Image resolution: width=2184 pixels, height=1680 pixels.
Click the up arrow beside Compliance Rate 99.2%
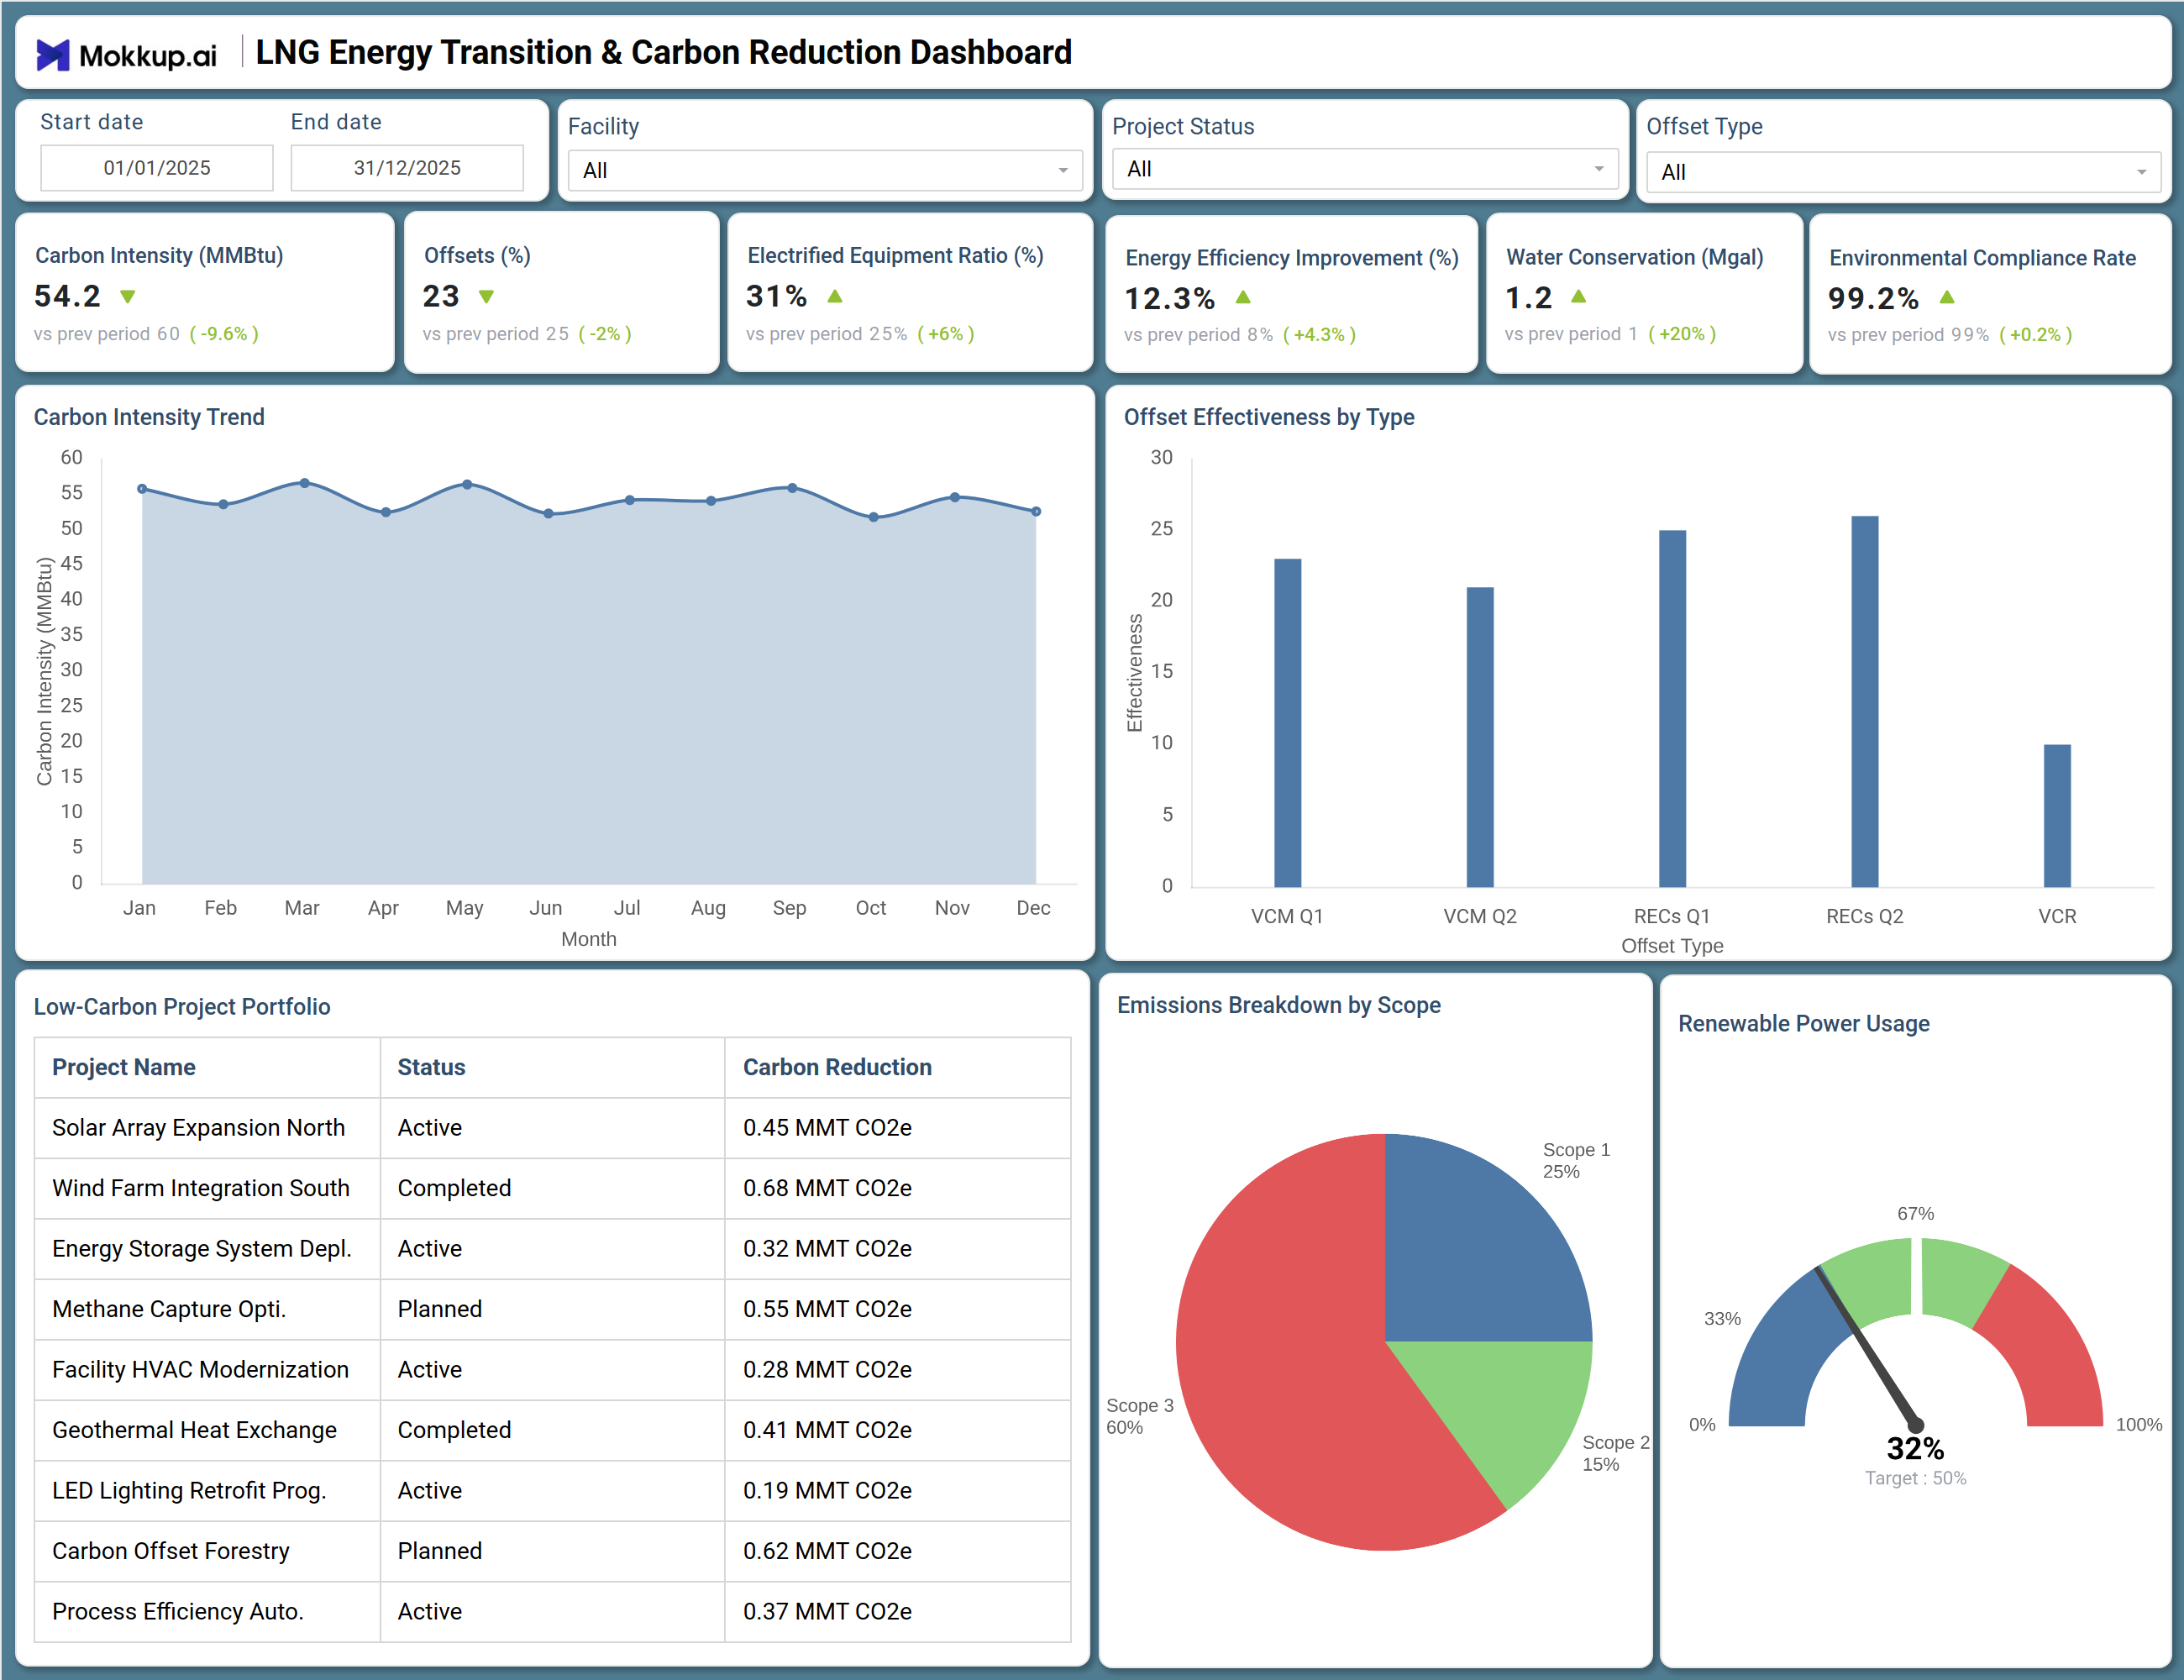[x=1946, y=297]
